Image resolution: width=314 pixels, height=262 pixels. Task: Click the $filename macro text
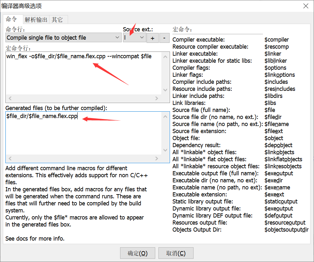[x=277, y=124]
